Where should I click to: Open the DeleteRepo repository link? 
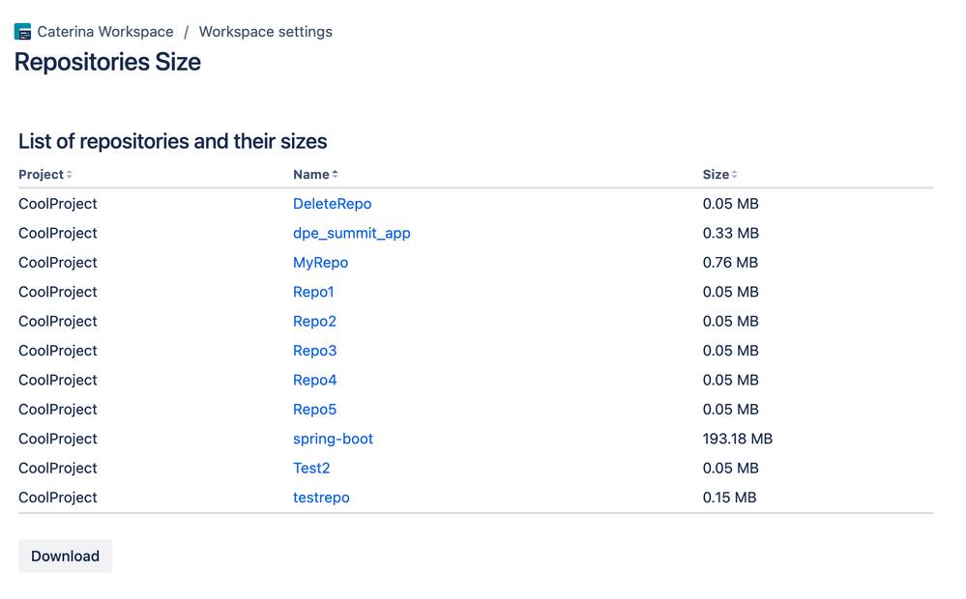tap(332, 204)
